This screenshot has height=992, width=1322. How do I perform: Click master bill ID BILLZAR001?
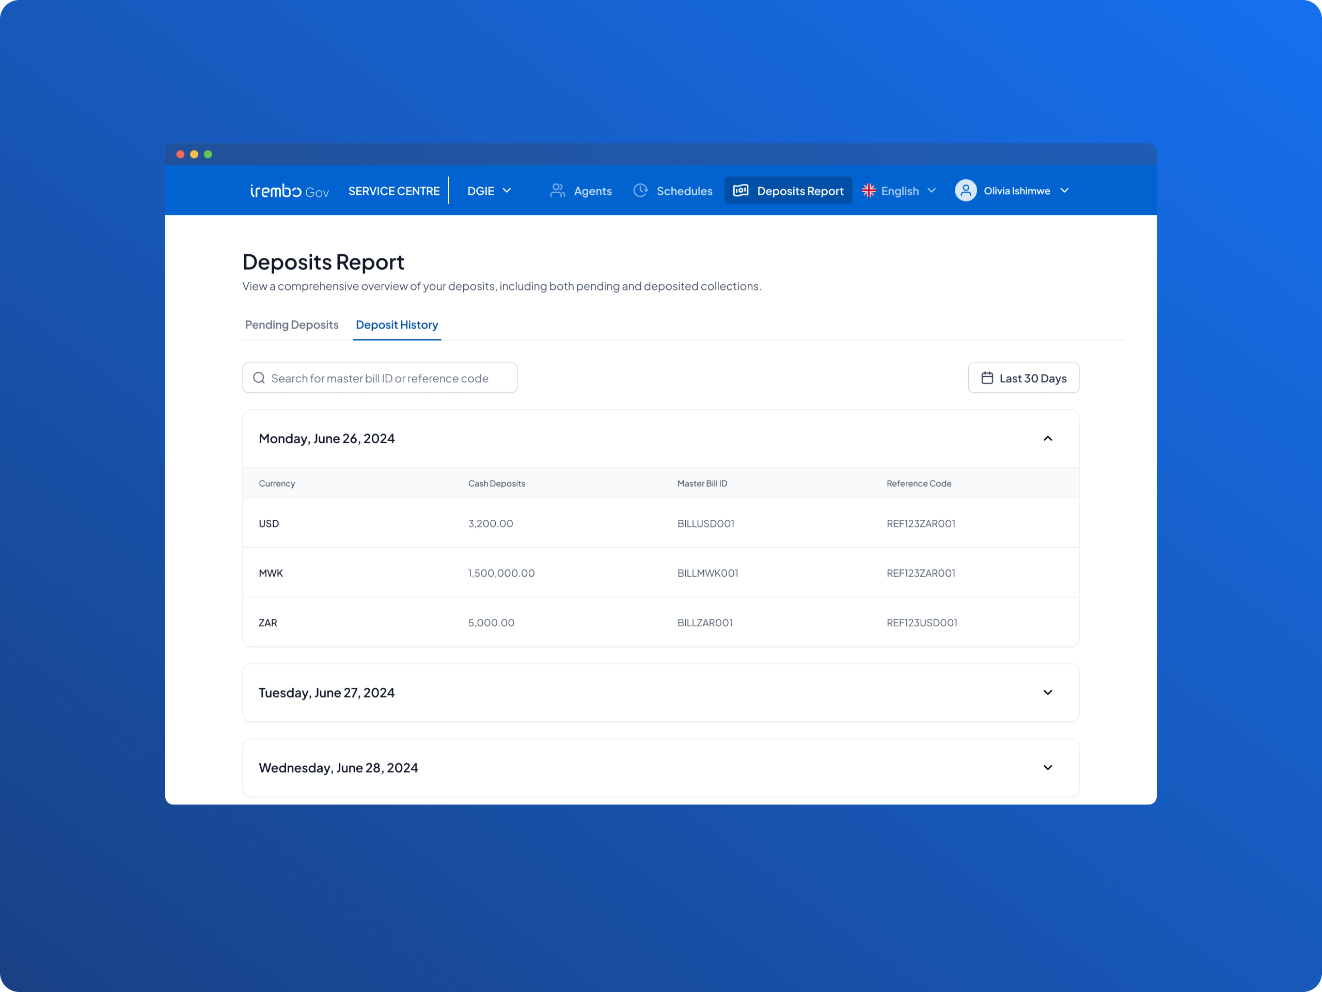point(704,623)
